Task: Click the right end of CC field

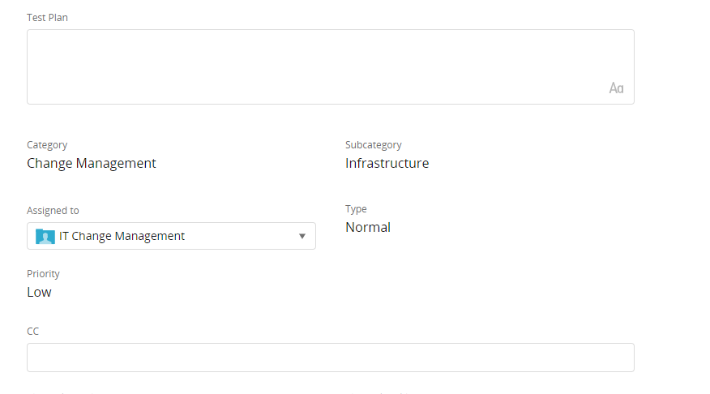Action: point(624,358)
